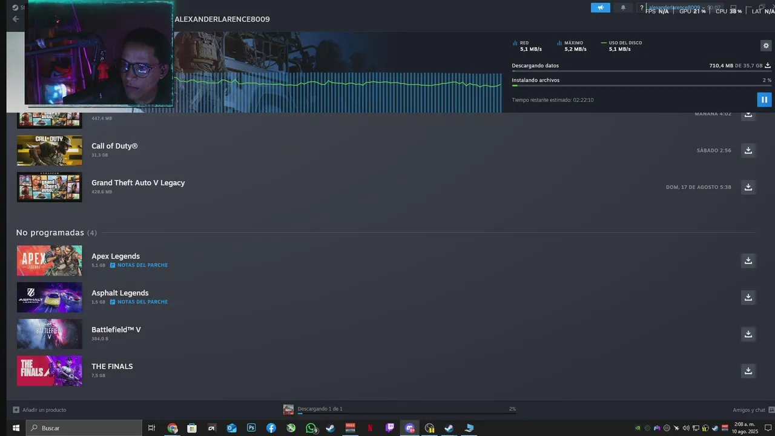Click Añadir un producto
The image size is (775, 436).
click(39, 410)
